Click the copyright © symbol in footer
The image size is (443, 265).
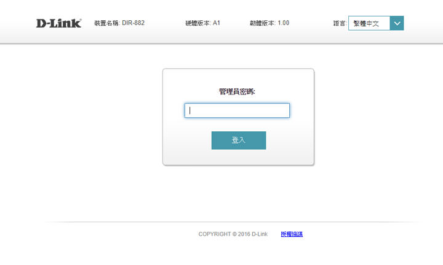pyautogui.click(x=235, y=234)
